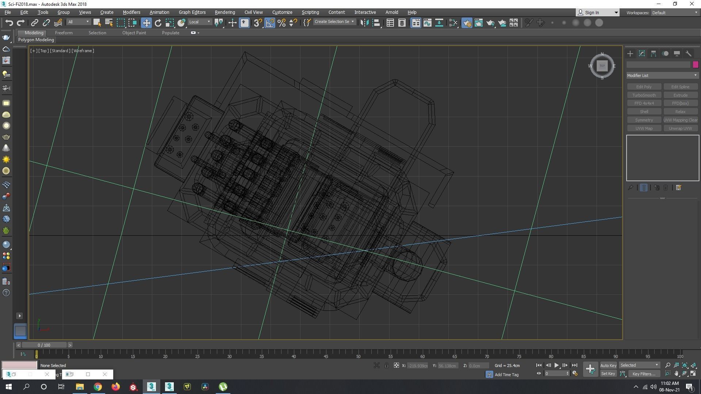This screenshot has width=701, height=394.
Task: Click the Select and Place tool
Action: (181, 23)
